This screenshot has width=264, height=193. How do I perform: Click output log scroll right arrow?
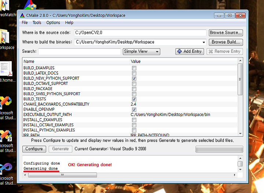coord(235,175)
